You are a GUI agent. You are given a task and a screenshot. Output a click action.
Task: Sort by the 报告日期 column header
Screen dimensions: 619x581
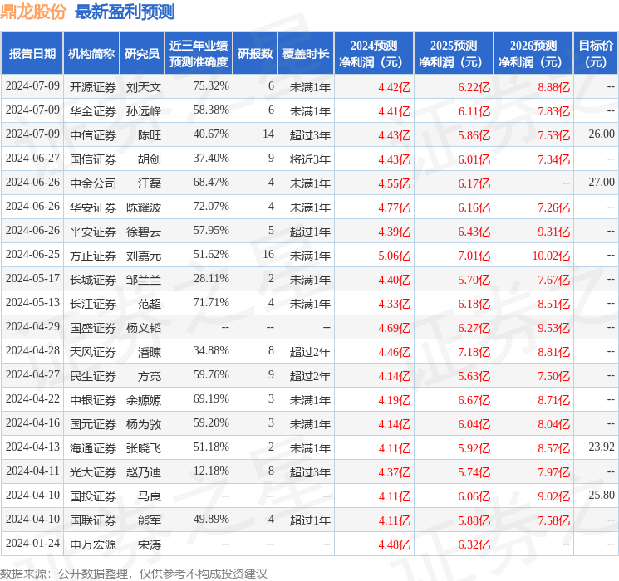click(x=32, y=54)
